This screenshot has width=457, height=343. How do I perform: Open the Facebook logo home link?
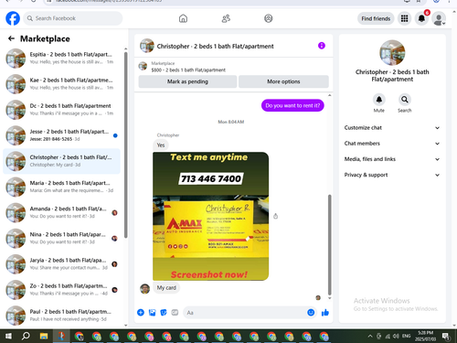coord(13,18)
